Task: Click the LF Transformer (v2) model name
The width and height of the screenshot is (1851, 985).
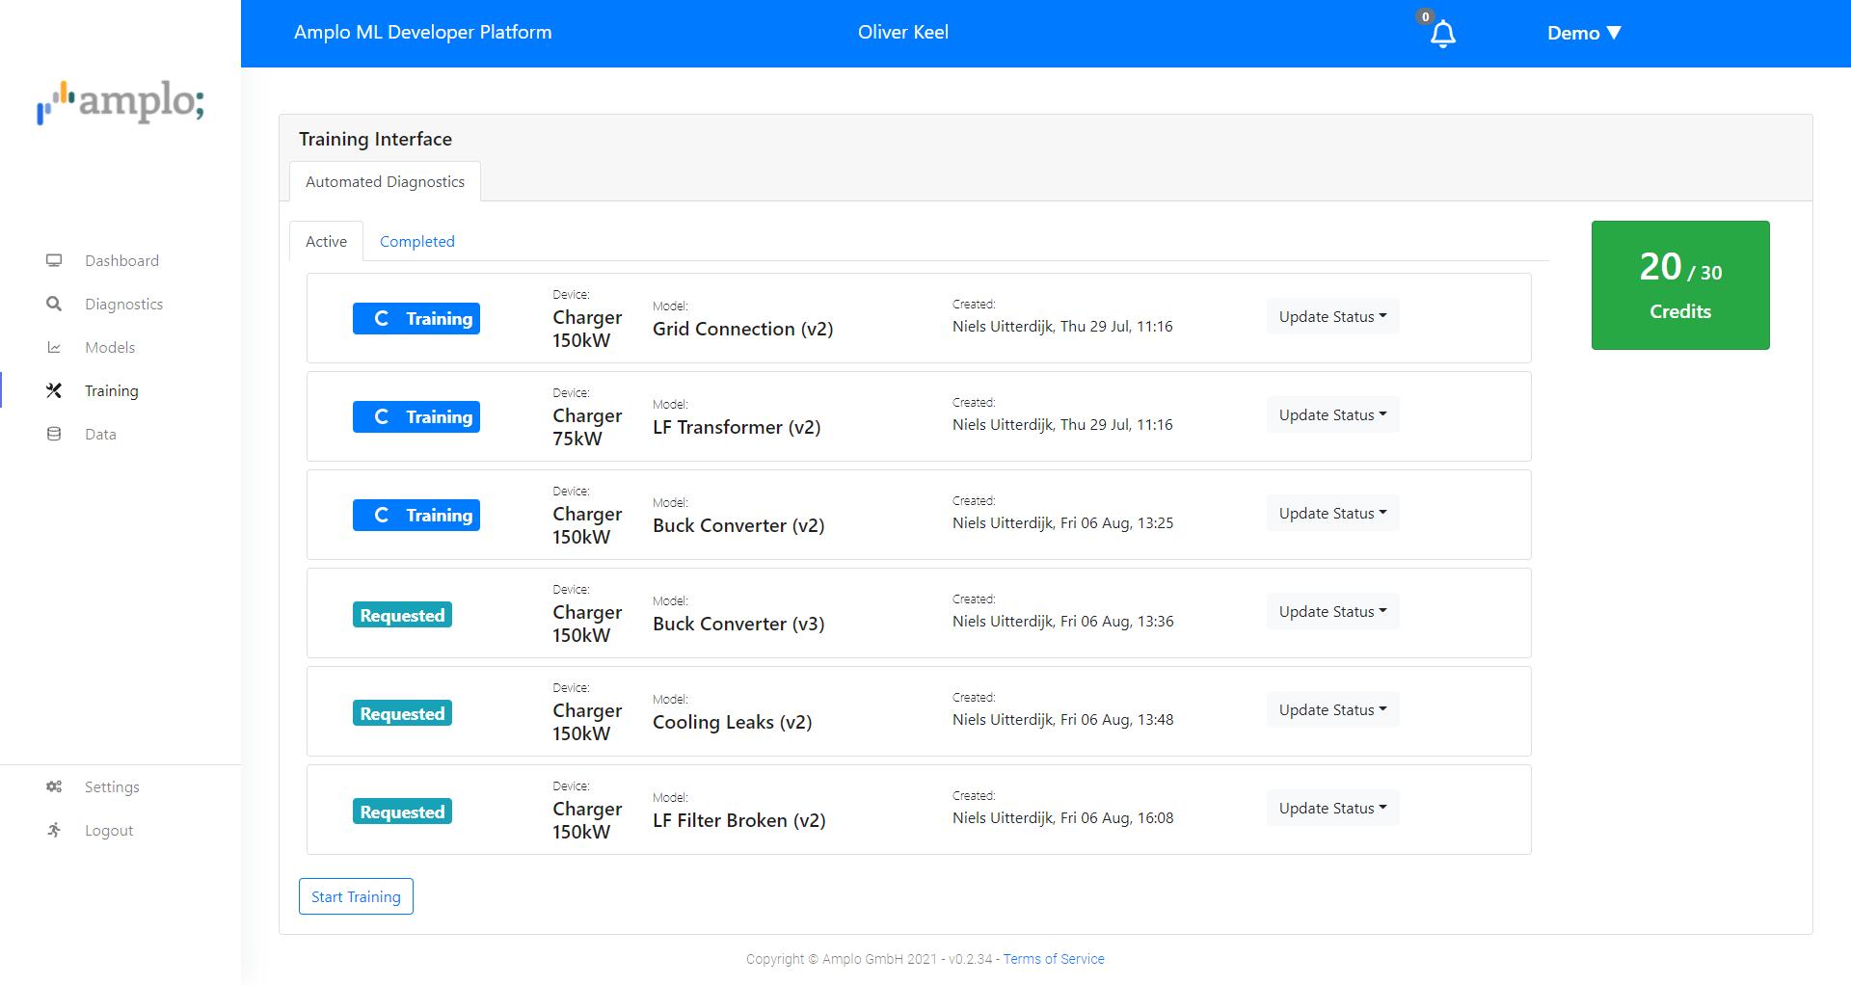Action: pyautogui.click(x=737, y=427)
